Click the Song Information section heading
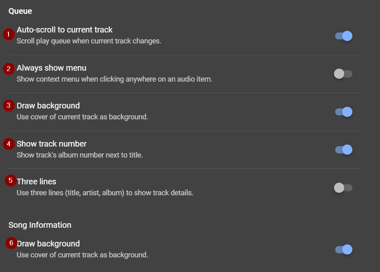380x272 pixels. point(40,225)
